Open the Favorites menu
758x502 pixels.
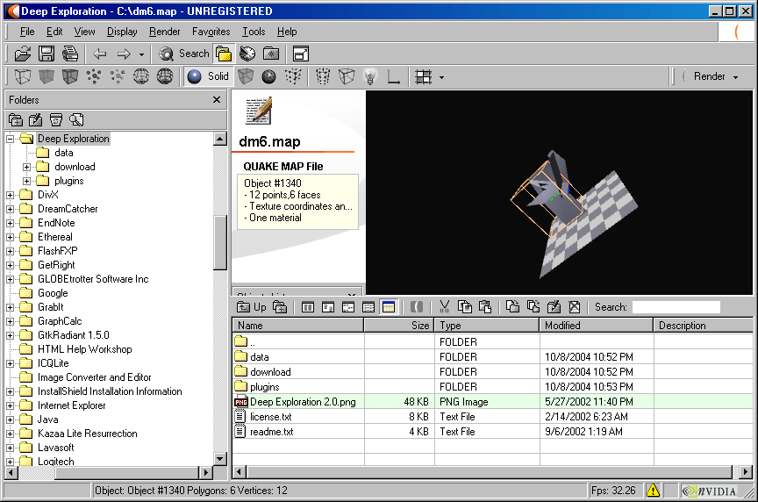[x=211, y=32]
